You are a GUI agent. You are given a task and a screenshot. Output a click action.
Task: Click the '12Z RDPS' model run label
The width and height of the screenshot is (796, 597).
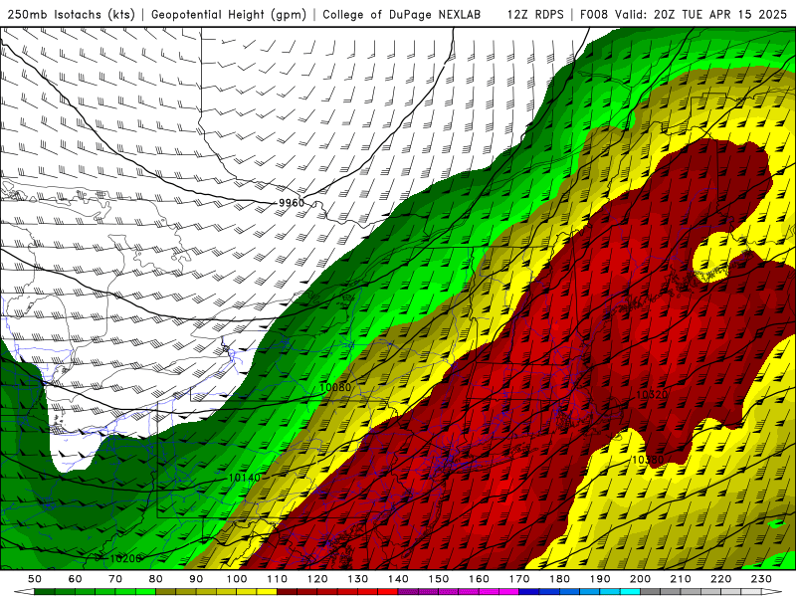click(535, 14)
